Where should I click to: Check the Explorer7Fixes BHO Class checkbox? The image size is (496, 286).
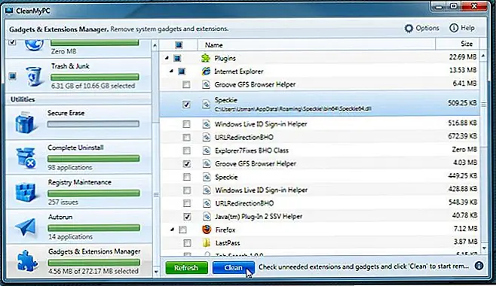tap(187, 151)
